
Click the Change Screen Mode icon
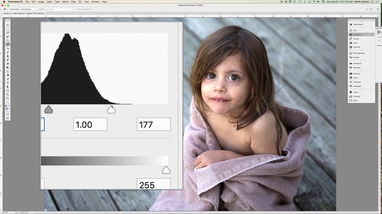click(x=8, y=118)
